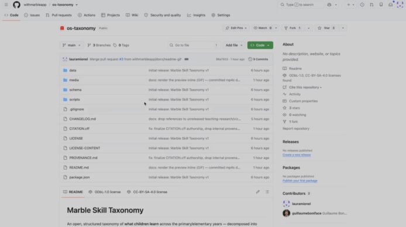Screen dimensions: 406x227
Task: Click guillaumeboniface contributor avatar
Action: tap(287, 214)
